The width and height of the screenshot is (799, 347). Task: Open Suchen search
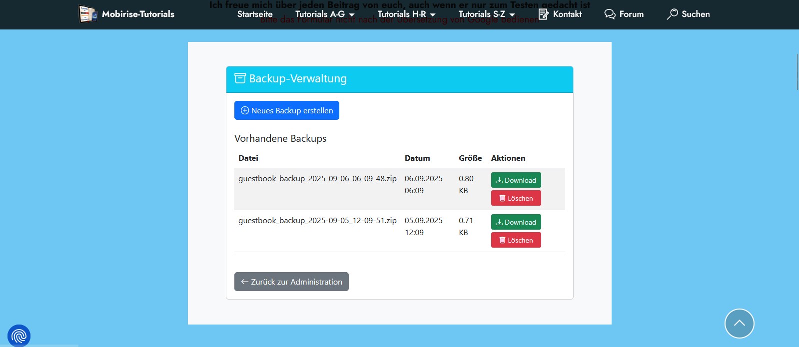[x=688, y=14]
